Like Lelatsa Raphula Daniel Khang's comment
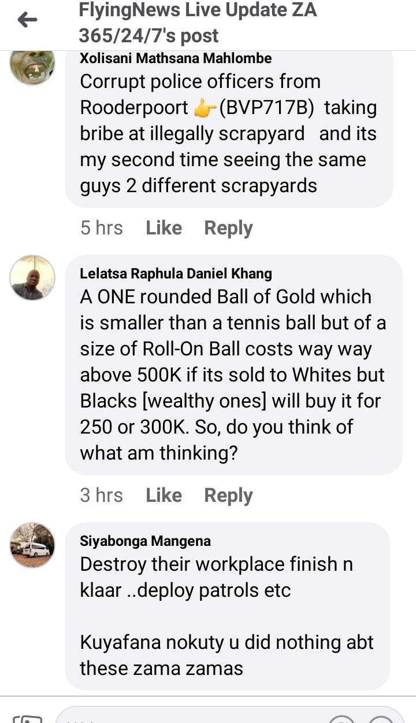Viewport: 416px width, 723px height. click(x=164, y=496)
